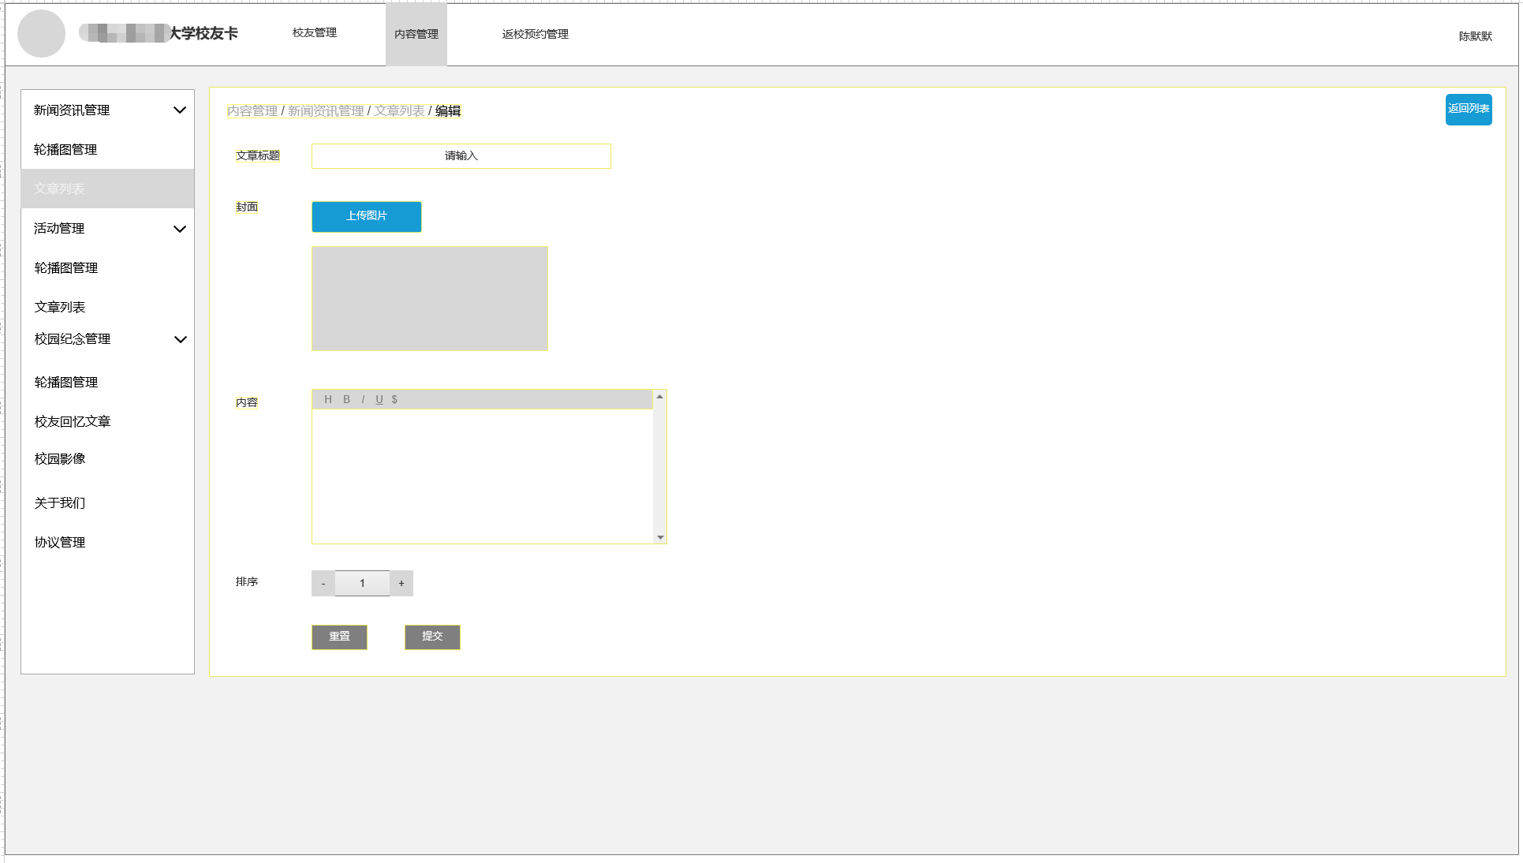Click the decrement stepper minus button
This screenshot has height=863, width=1523.
pyautogui.click(x=322, y=583)
